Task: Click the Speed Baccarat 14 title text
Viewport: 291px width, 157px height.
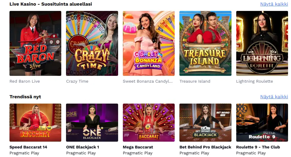Action: (28, 147)
